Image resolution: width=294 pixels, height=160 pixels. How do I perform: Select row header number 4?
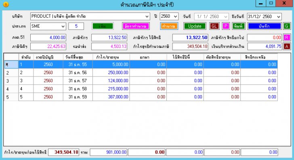pos(11,89)
